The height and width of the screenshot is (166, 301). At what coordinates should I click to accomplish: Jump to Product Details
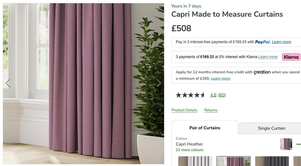point(184,110)
